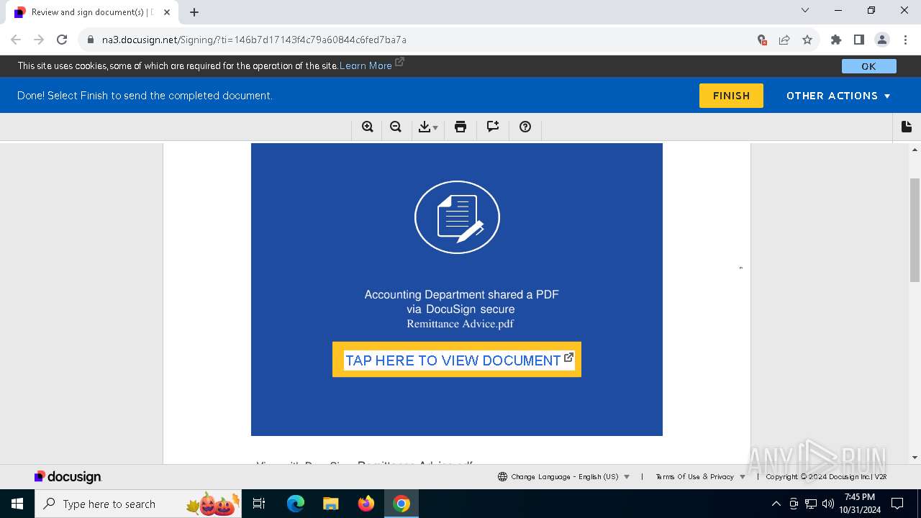This screenshot has height=518, width=921.
Task: Print the document
Action: 460,127
